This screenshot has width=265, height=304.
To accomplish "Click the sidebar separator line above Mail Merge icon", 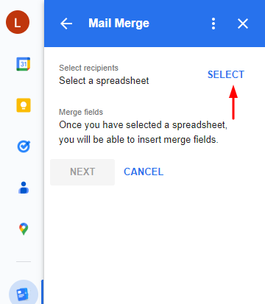I will click(24, 262).
